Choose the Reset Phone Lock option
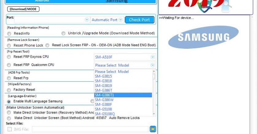This screenshot has height=134, width=257. (x=9, y=45)
